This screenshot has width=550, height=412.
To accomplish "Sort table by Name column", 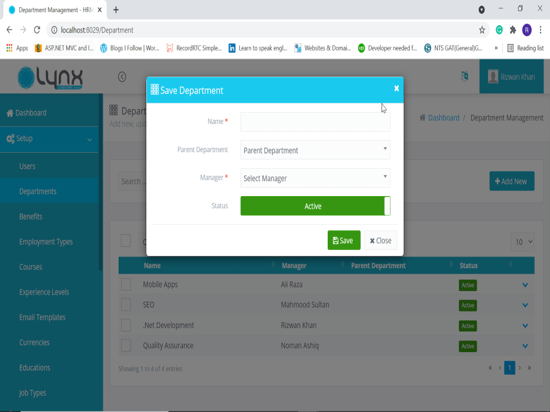I will click(x=208, y=265).
